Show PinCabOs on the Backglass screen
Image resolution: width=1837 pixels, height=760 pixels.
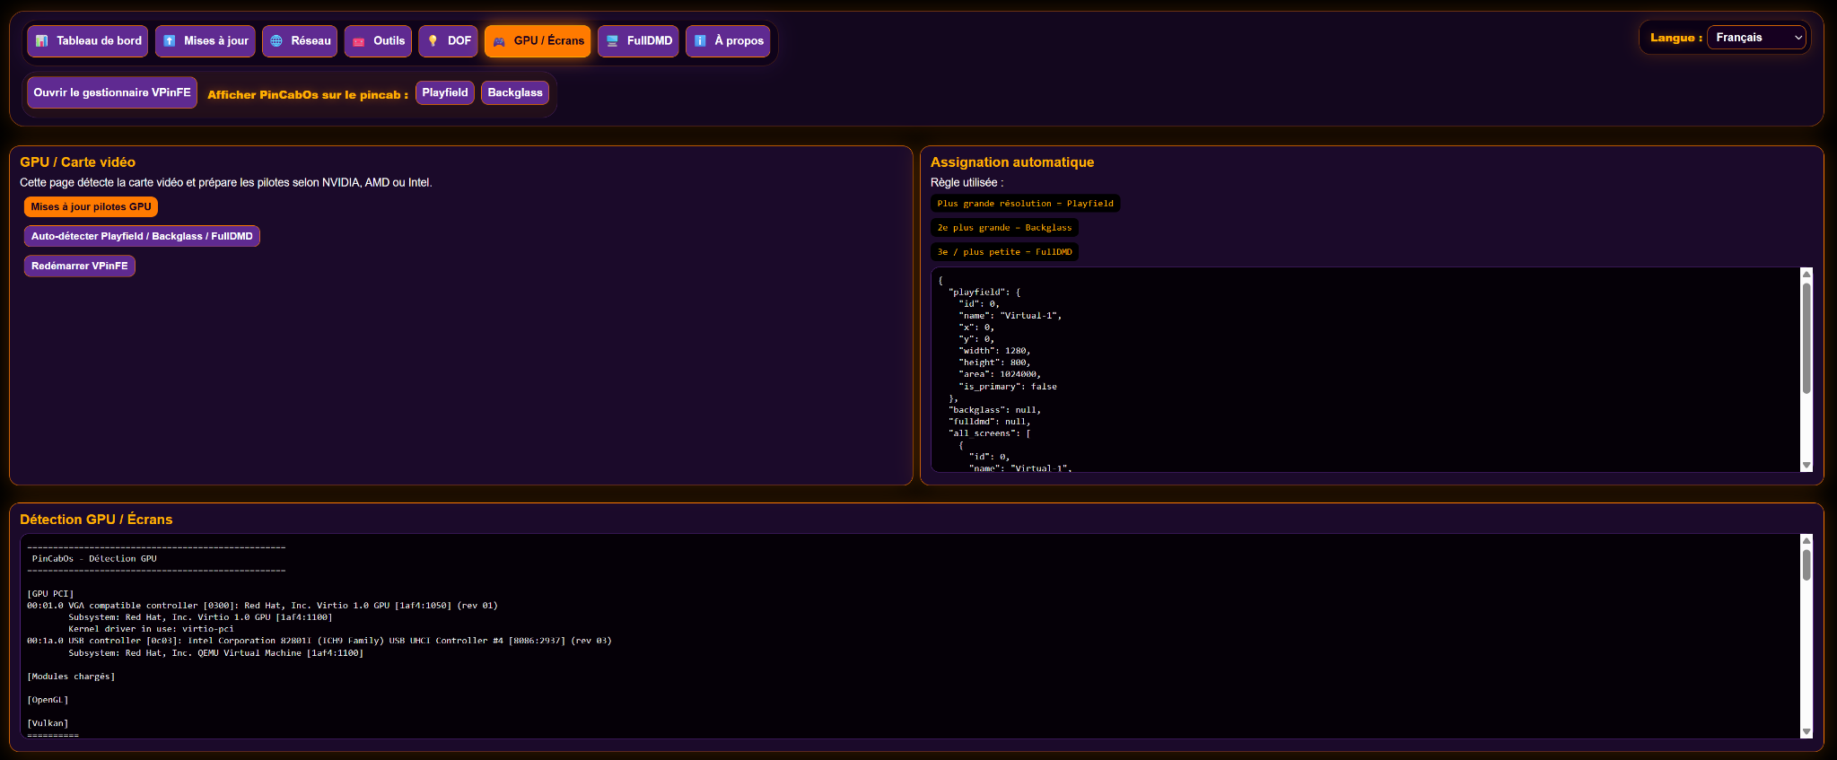pos(515,92)
